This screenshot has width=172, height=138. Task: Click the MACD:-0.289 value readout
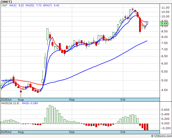tap(30, 103)
